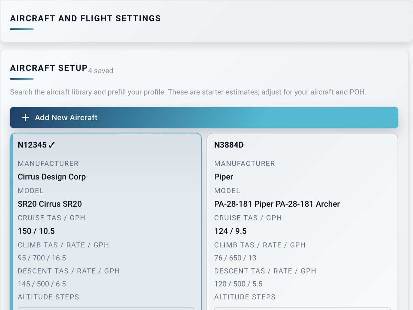Screen dimensions: 413x310
Task: Click the 120 / 500 / 5.5 descent value
Action: [238, 284]
